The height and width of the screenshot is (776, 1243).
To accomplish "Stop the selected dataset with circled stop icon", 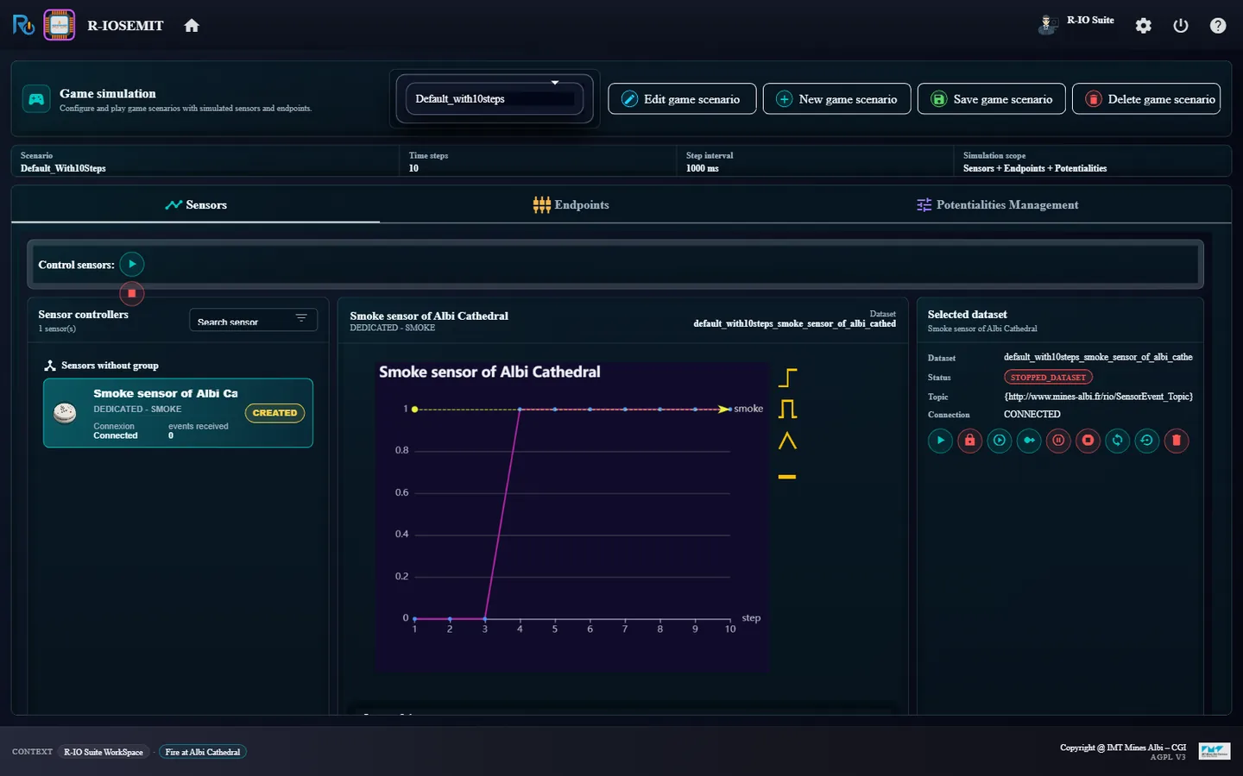I will [1088, 441].
